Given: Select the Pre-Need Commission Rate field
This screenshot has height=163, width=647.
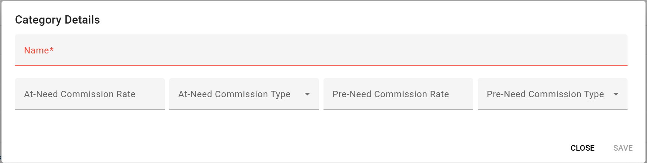Looking at the screenshot, I should click(398, 94).
